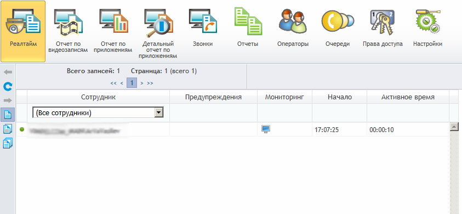Open the Операторы section

tap(293, 28)
